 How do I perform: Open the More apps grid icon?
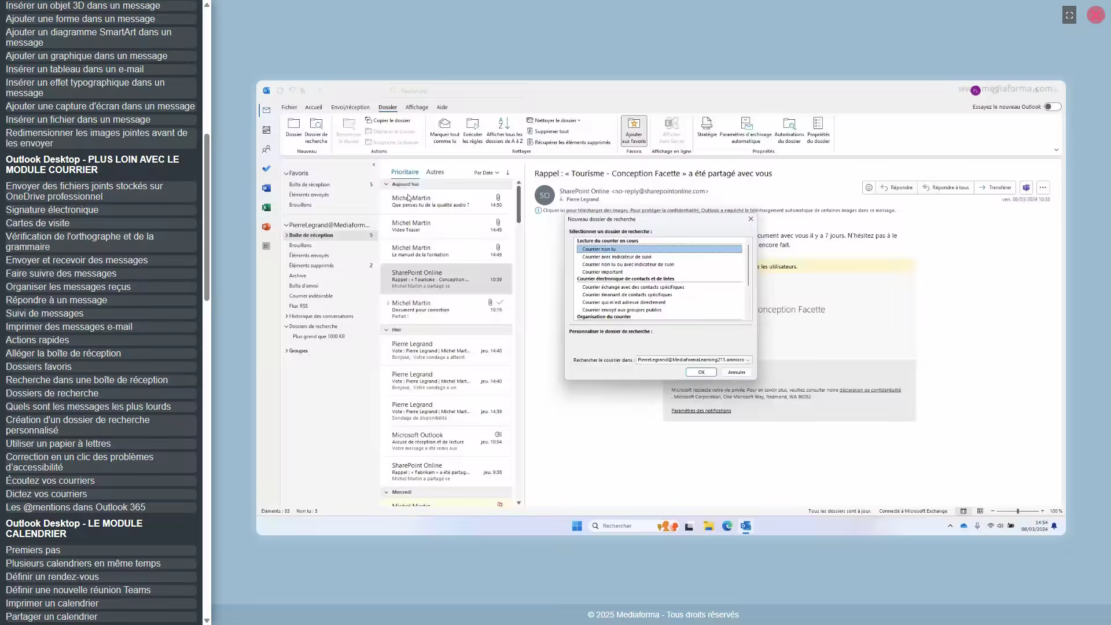point(266,246)
